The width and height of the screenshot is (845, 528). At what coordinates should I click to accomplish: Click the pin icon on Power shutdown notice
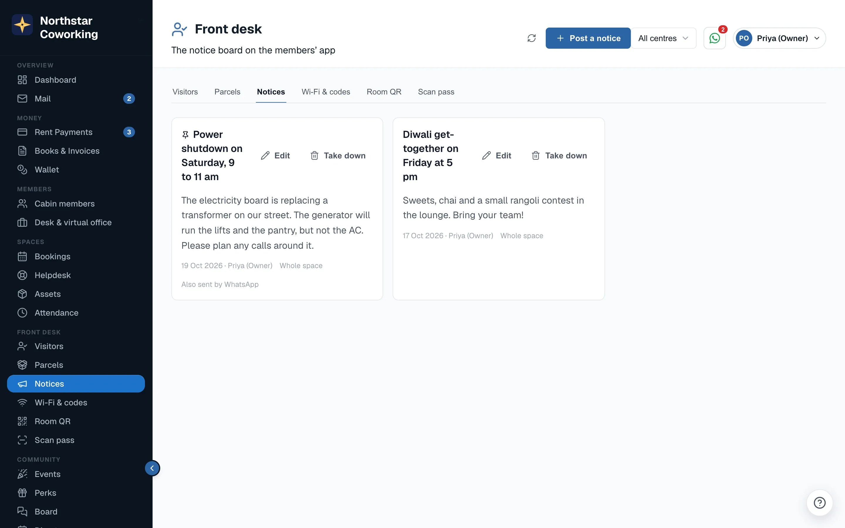click(x=185, y=135)
